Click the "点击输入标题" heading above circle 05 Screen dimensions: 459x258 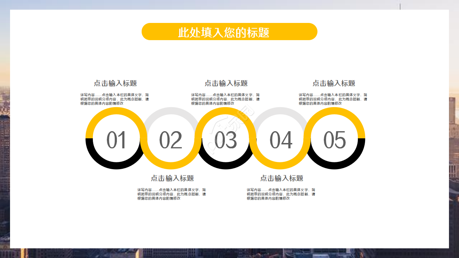tap(334, 83)
